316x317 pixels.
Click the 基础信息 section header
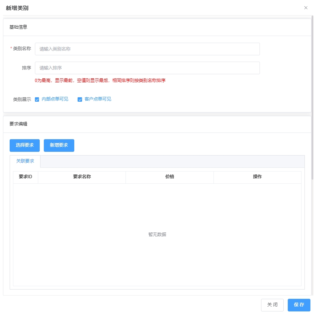(x=18, y=27)
